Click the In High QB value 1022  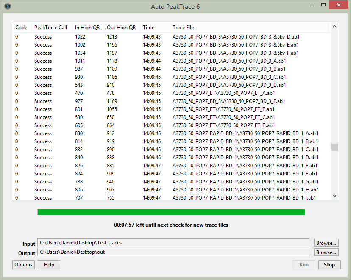pyautogui.click(x=80, y=37)
